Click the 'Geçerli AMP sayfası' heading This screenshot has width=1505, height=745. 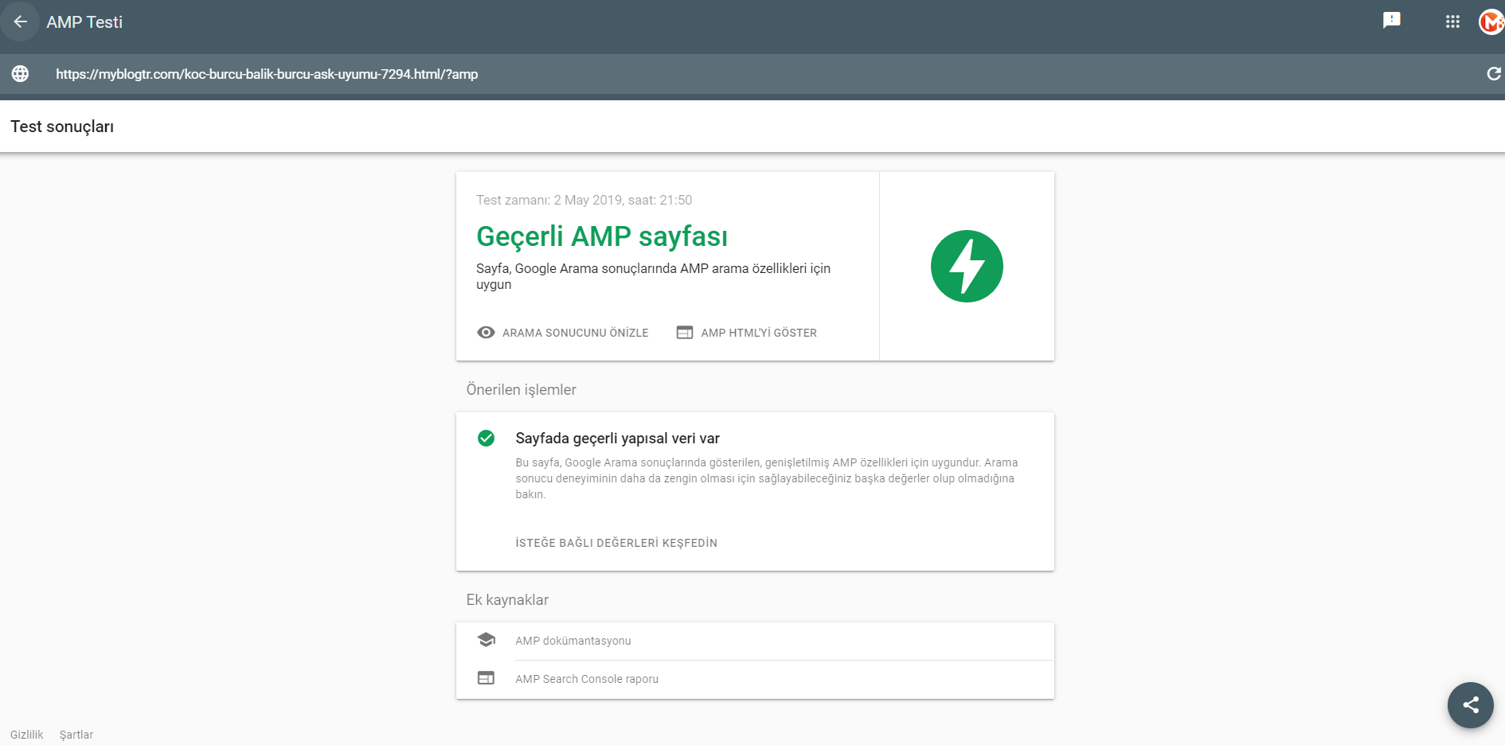click(602, 236)
